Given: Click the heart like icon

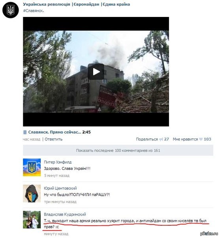Looking at the screenshot, I should pyautogui.click(x=201, y=139).
